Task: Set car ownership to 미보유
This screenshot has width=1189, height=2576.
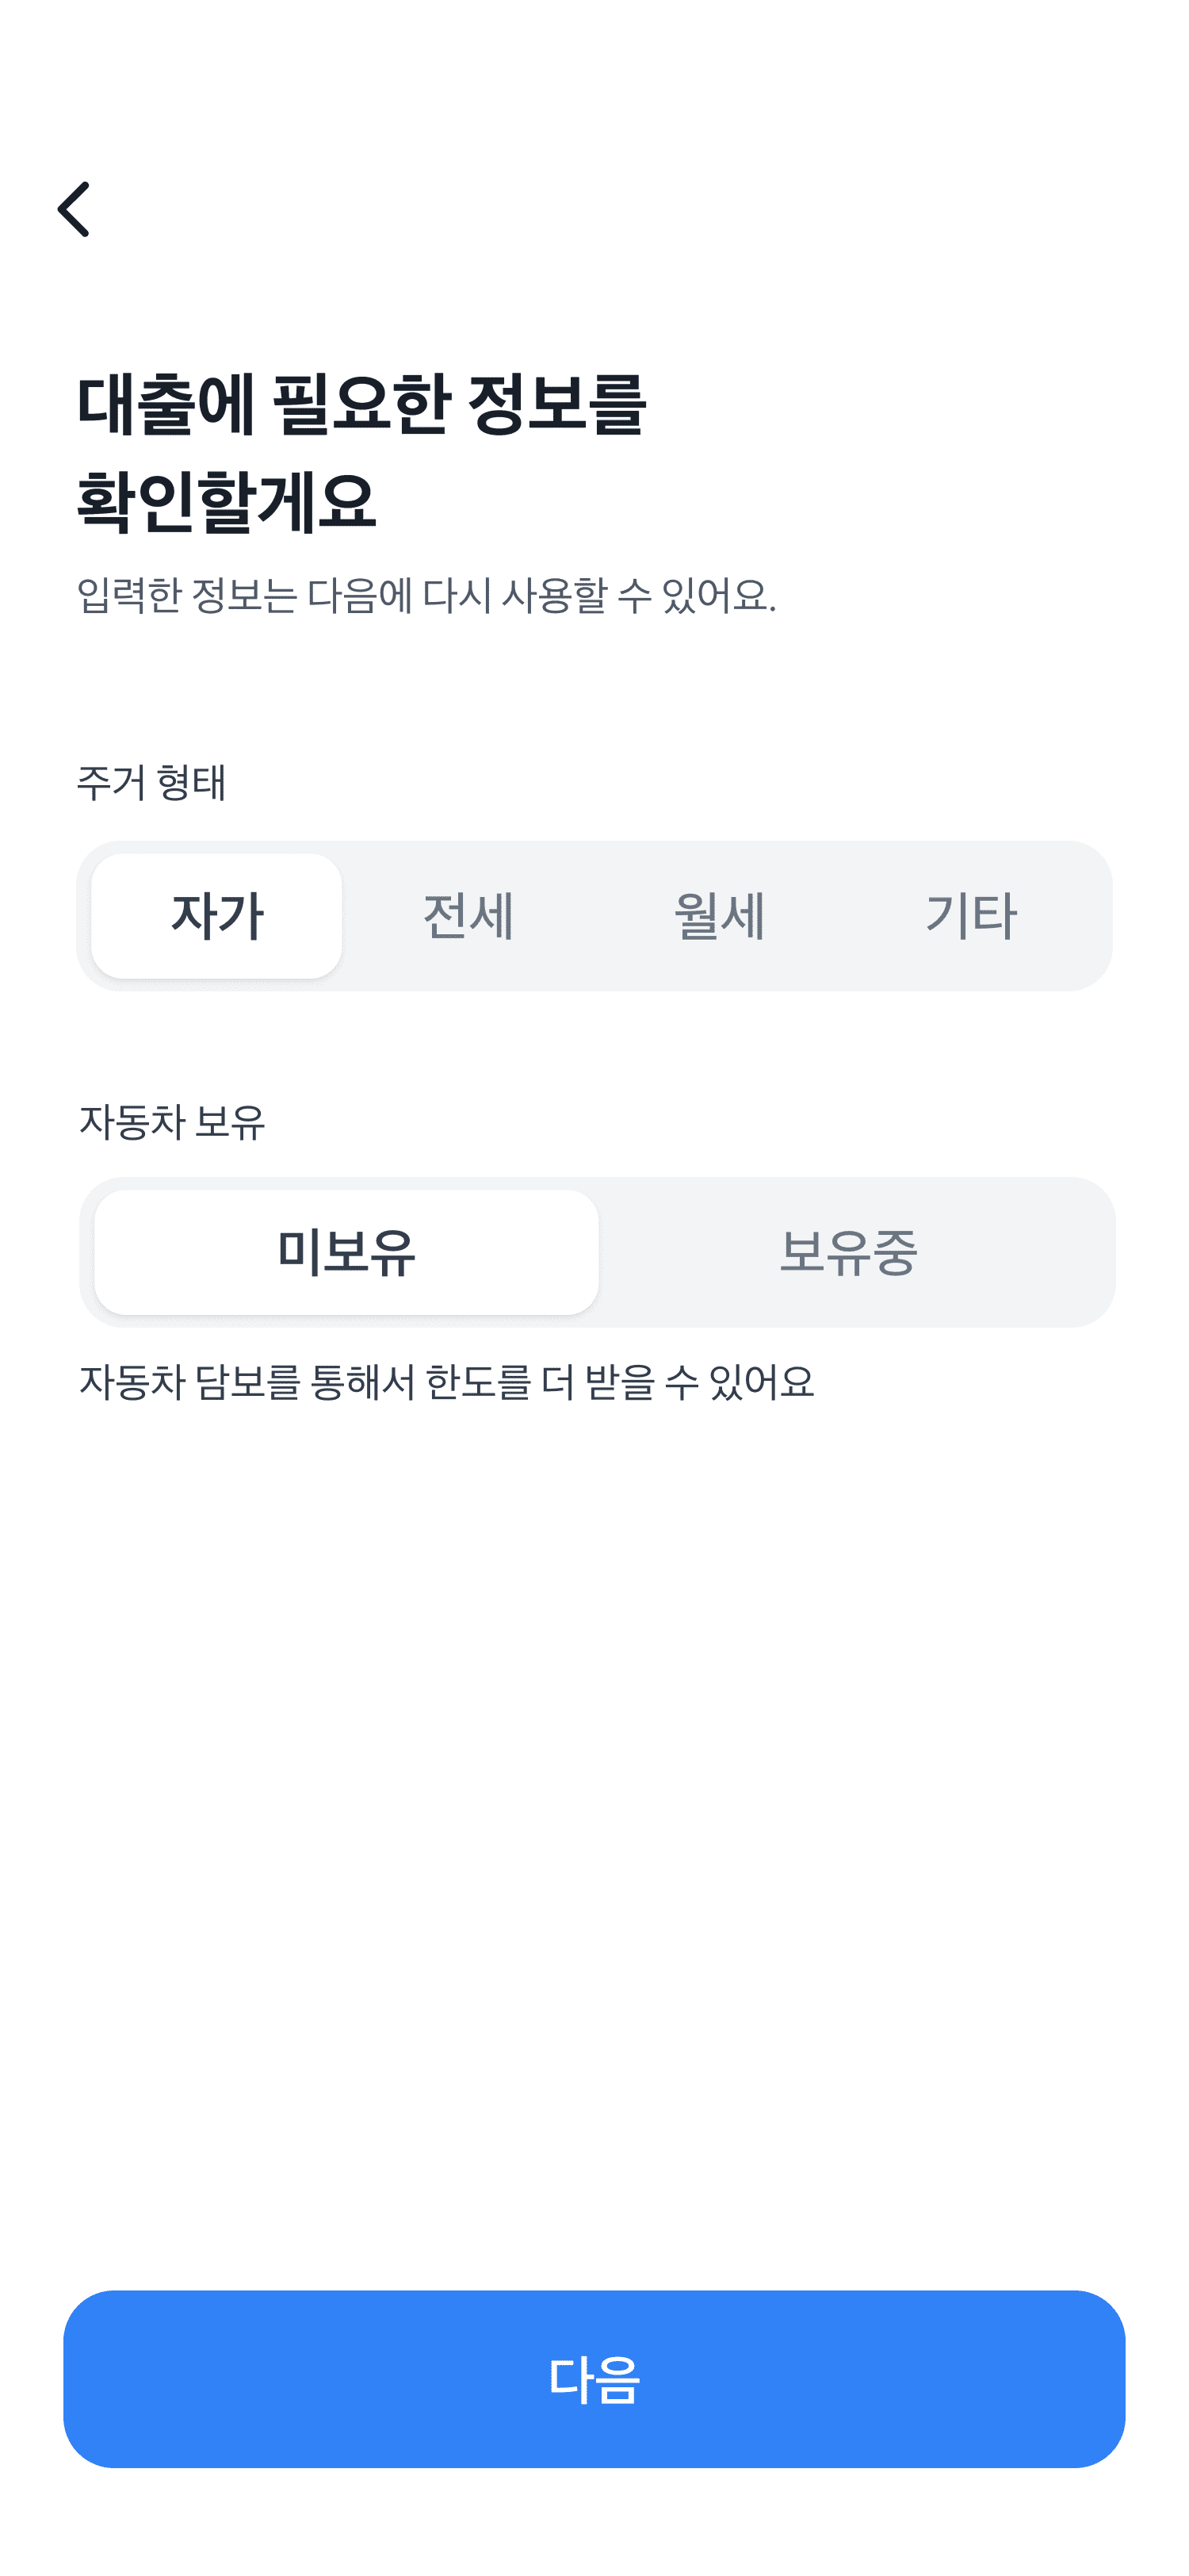Action: tap(346, 1251)
